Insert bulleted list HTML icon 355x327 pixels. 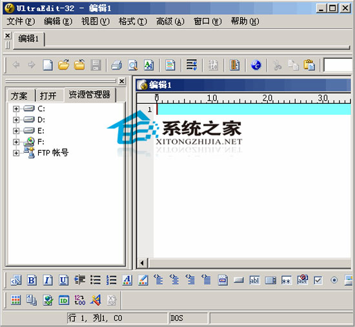(96, 281)
